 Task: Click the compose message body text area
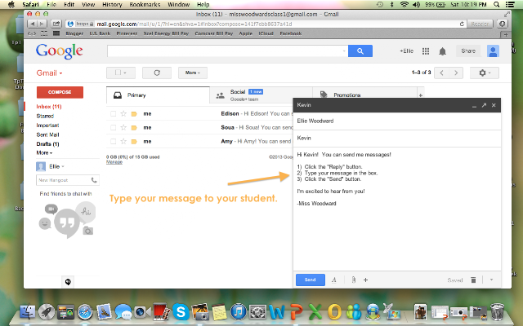click(x=397, y=209)
